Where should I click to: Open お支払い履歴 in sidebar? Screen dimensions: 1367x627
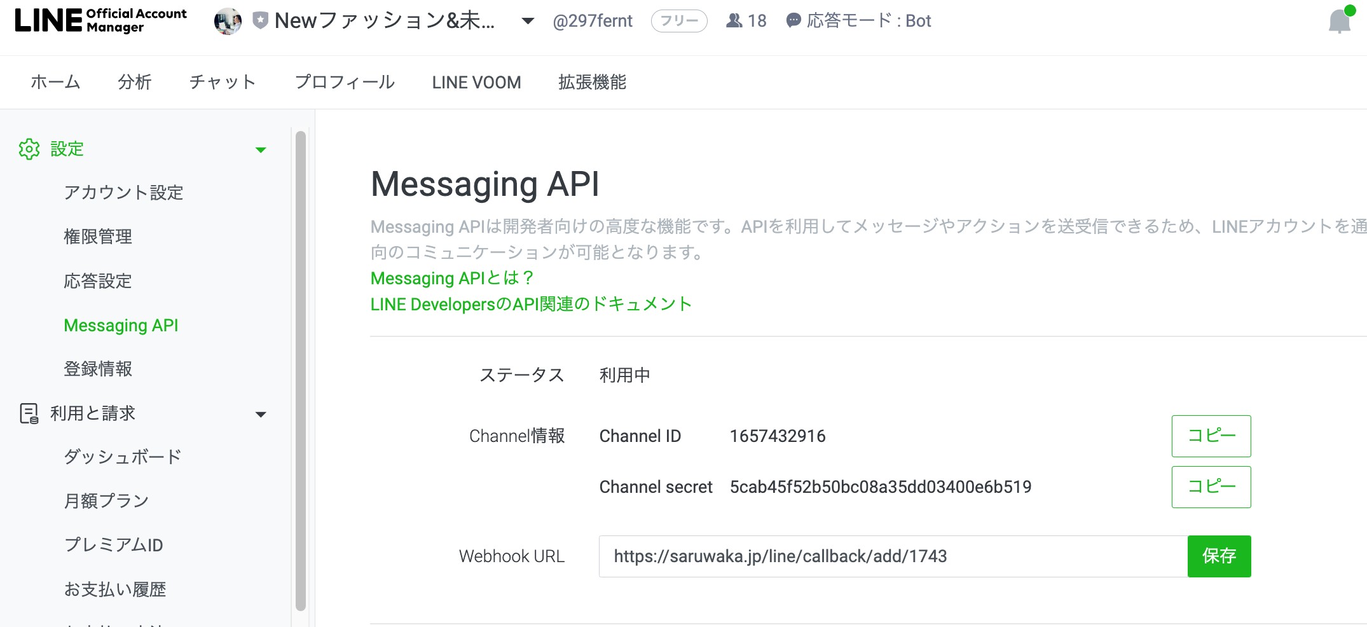point(115,589)
